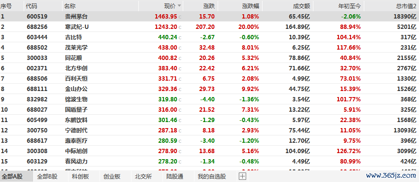Click stock name 茂莱光学
Screen dimensions: 419x182
[x=76, y=48]
